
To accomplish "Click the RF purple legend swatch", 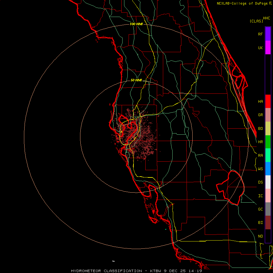I will pyautogui.click(x=268, y=34).
